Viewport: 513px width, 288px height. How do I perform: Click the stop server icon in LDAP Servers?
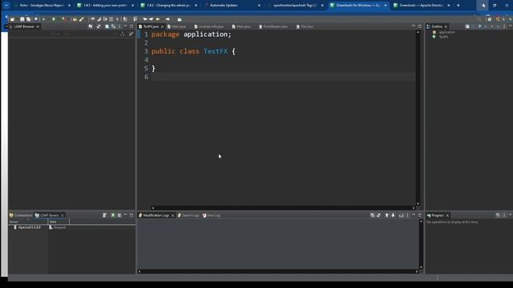[119, 215]
